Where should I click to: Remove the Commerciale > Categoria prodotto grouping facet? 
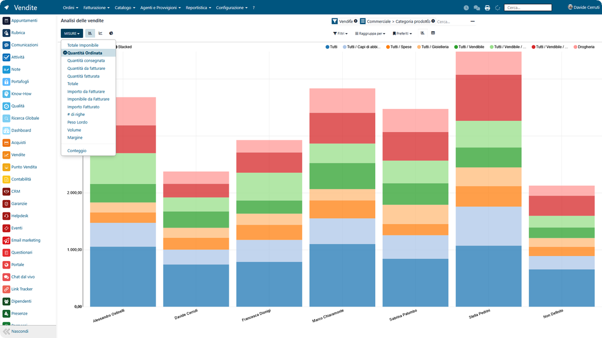click(x=433, y=21)
